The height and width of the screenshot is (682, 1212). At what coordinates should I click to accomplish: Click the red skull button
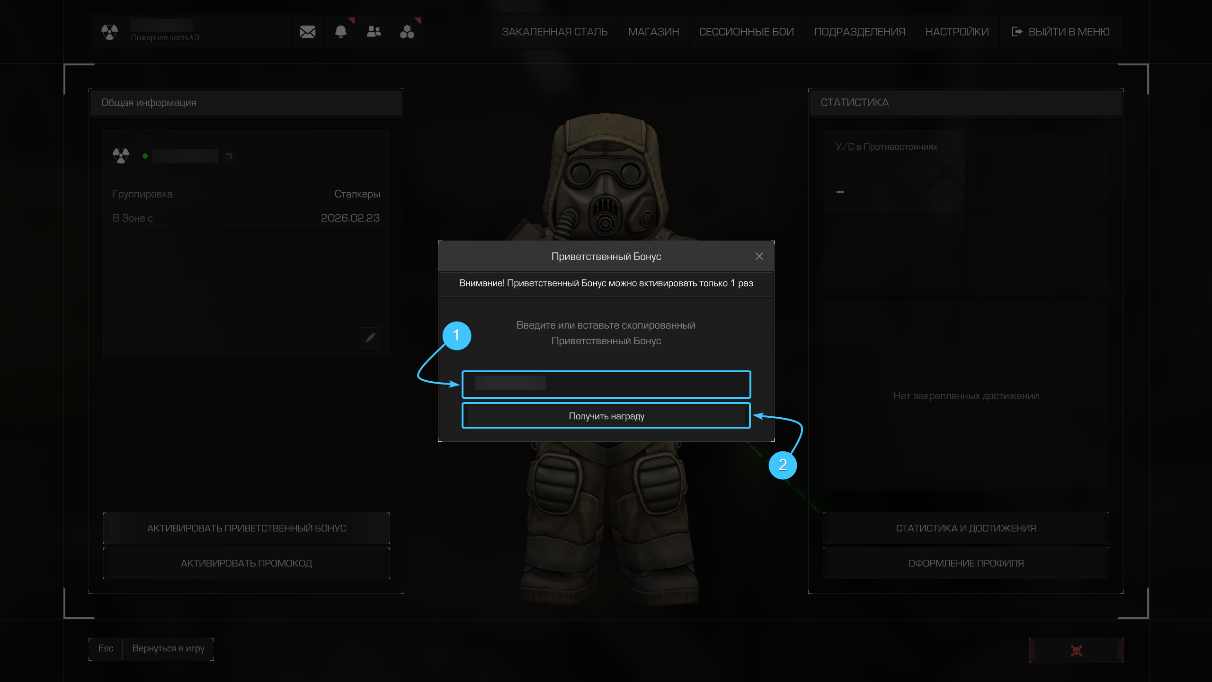(x=1076, y=650)
